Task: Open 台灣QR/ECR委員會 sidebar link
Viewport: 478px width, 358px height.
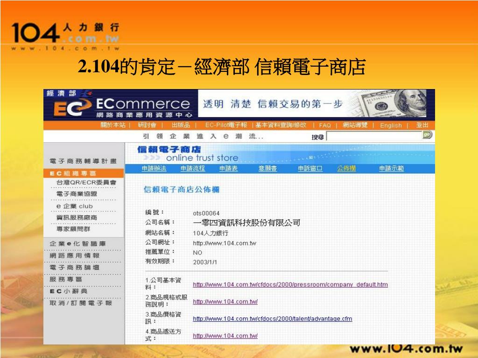Action: [86, 182]
